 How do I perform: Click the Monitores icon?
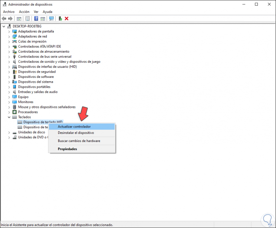coord(14,102)
